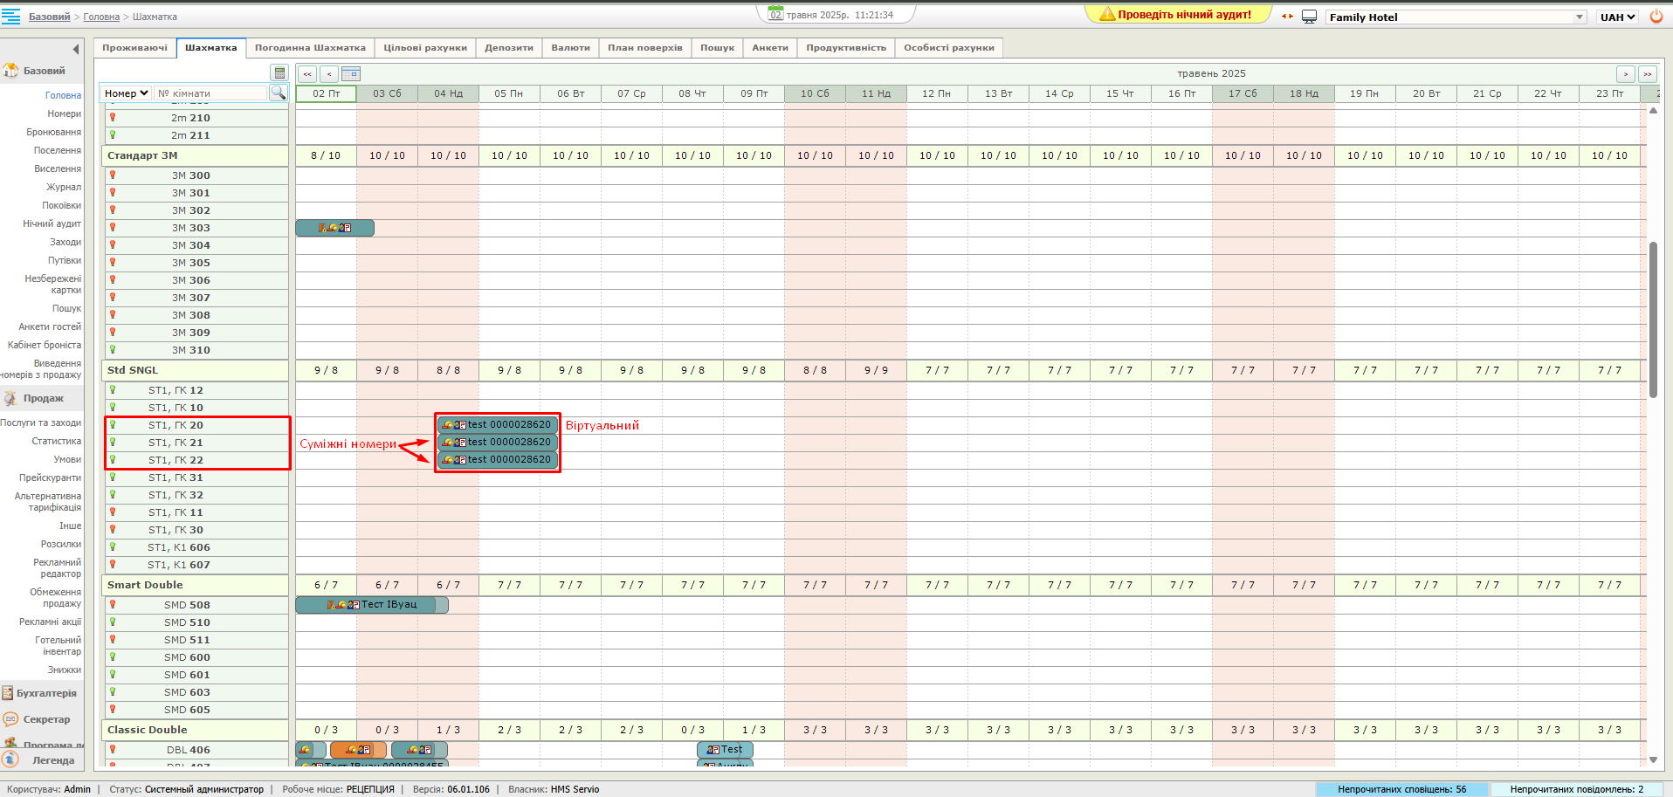Switch to Погодинна Шахматка tab
The height and width of the screenshot is (797, 1673).
[x=310, y=48]
